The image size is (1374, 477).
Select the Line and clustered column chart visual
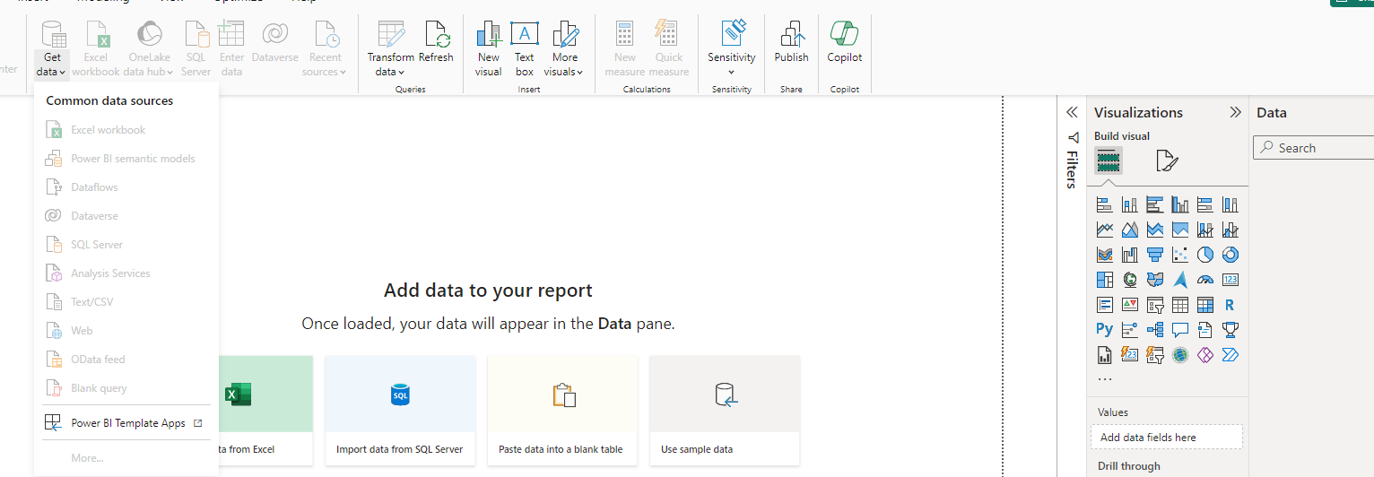(1231, 230)
